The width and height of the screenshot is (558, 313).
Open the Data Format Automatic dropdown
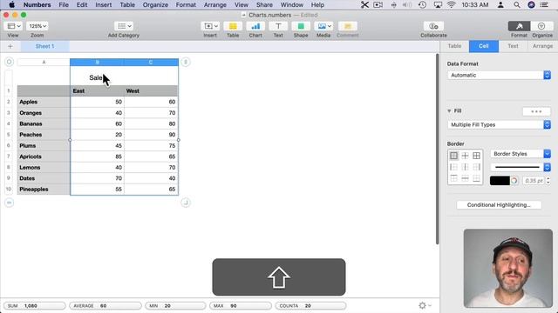pyautogui.click(x=499, y=76)
